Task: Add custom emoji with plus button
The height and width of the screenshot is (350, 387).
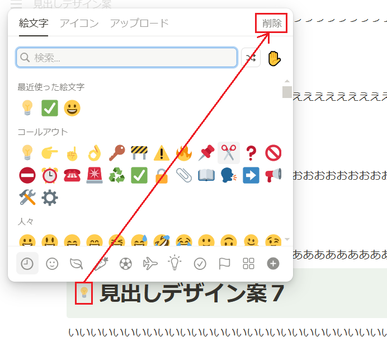Action: 273,264
